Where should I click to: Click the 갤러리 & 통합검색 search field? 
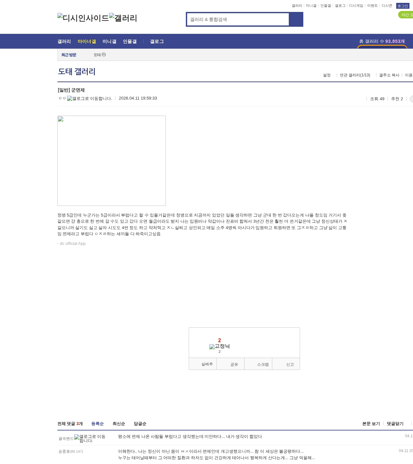[238, 19]
